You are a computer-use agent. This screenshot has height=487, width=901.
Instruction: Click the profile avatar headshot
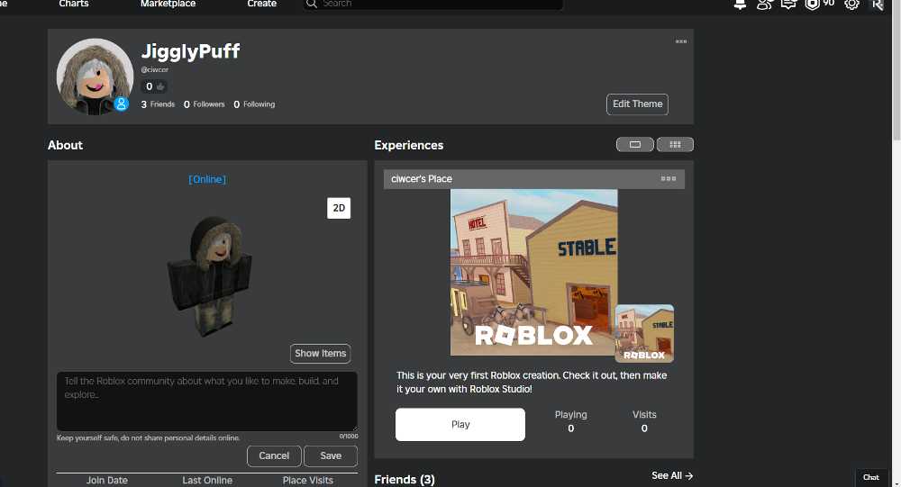pyautogui.click(x=95, y=77)
